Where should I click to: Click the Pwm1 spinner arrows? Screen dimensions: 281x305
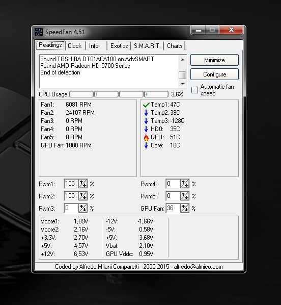83,184
